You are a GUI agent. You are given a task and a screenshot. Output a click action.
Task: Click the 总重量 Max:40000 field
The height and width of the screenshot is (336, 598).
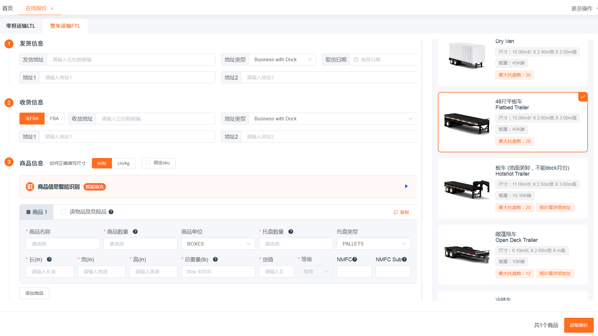[218, 271]
